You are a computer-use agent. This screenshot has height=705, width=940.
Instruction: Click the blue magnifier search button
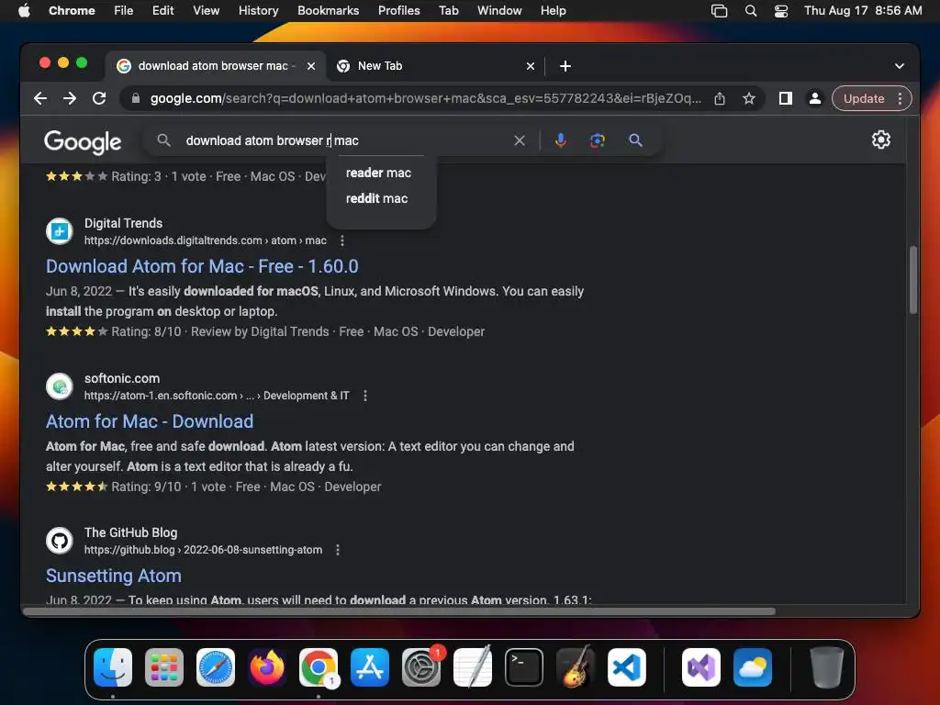(x=635, y=140)
